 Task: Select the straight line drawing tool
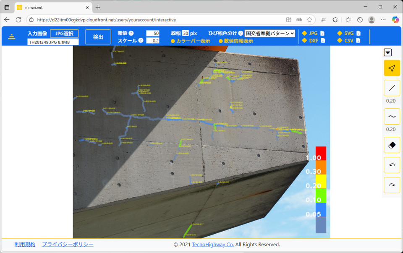pos(392,88)
